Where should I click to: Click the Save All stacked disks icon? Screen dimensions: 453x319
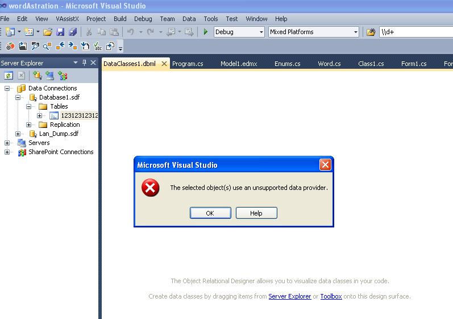coord(73,32)
